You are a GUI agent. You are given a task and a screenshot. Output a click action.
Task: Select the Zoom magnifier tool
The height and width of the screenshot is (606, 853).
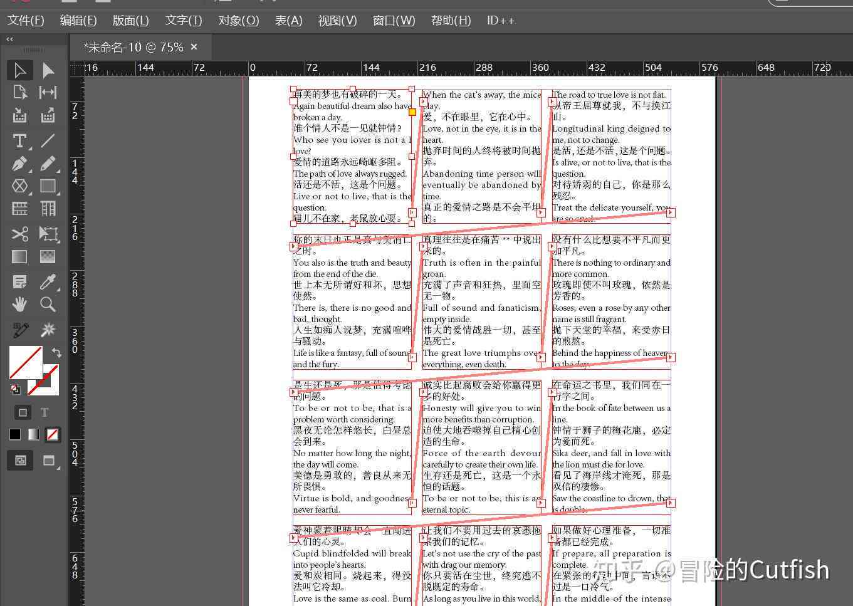click(x=48, y=305)
